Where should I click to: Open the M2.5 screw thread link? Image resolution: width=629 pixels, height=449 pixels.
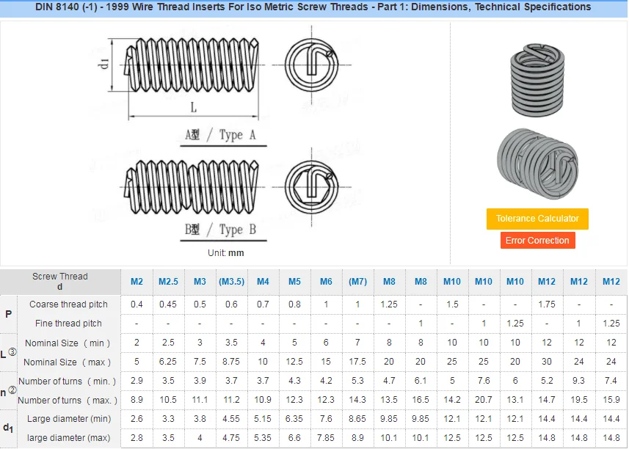(168, 282)
